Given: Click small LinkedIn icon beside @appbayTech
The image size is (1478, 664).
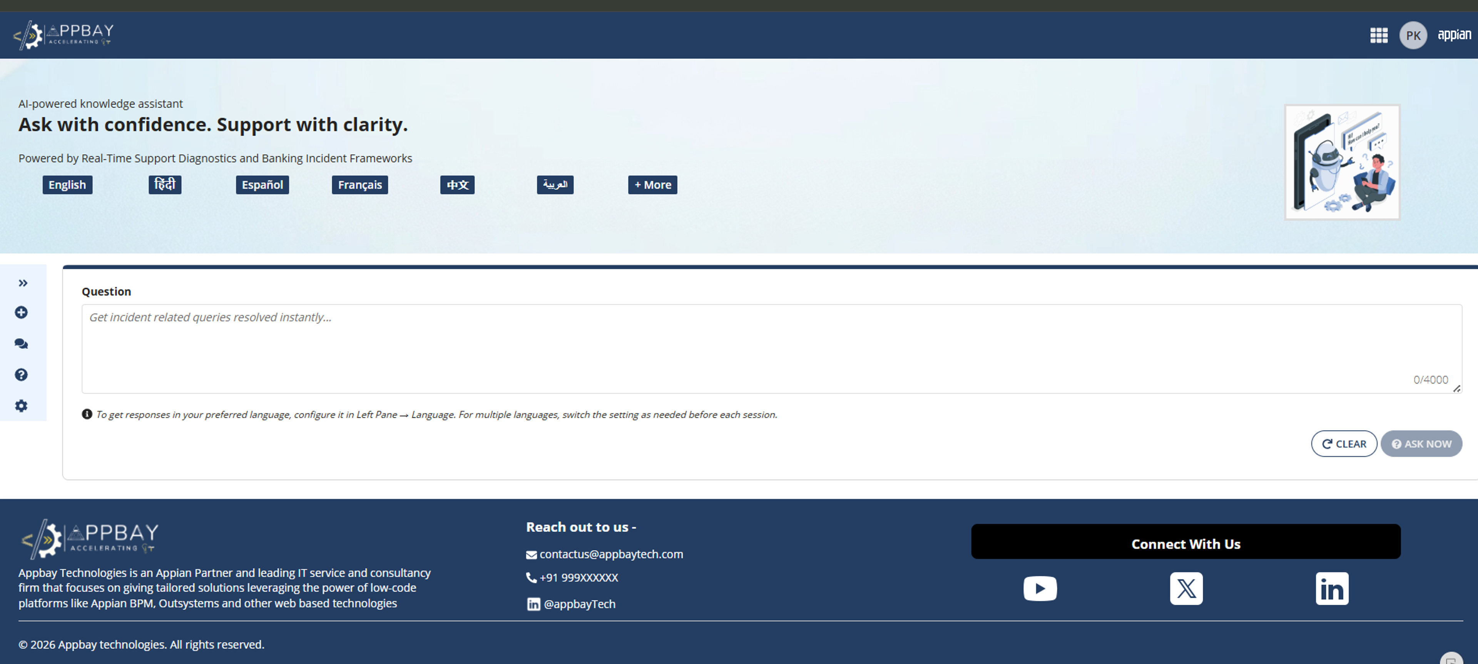Looking at the screenshot, I should 533,604.
